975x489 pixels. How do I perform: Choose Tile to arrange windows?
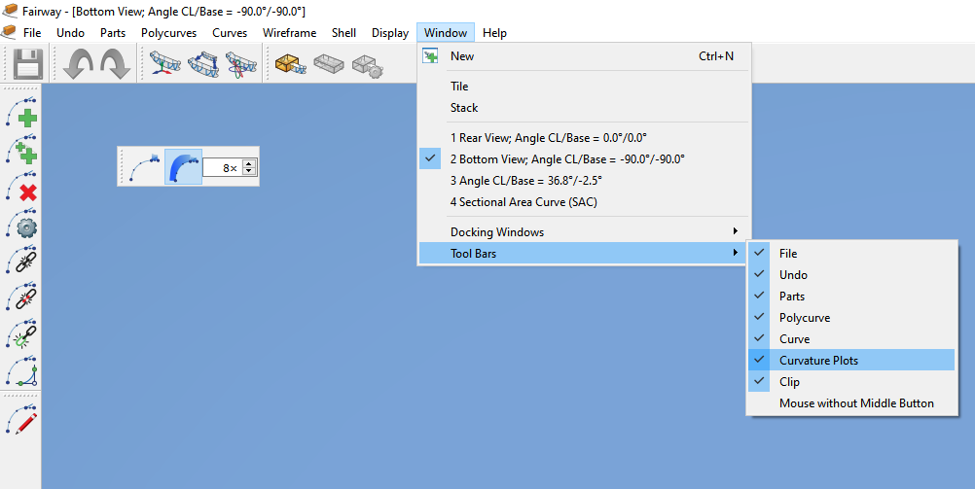[x=584, y=87]
